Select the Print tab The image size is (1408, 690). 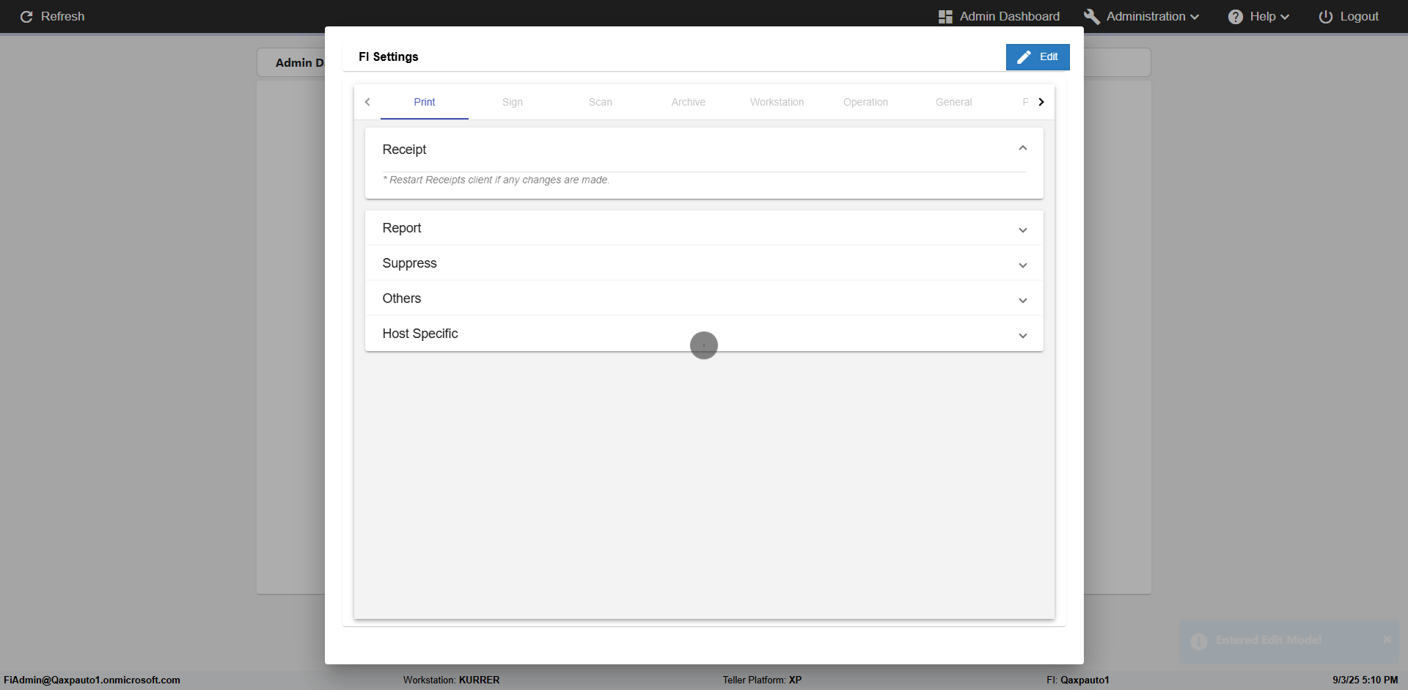425,102
